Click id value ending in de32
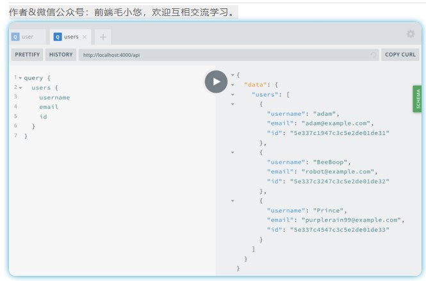The width and height of the screenshot is (426, 281). click(x=340, y=181)
